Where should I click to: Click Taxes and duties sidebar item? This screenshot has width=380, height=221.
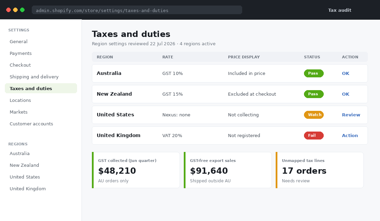point(41,88)
